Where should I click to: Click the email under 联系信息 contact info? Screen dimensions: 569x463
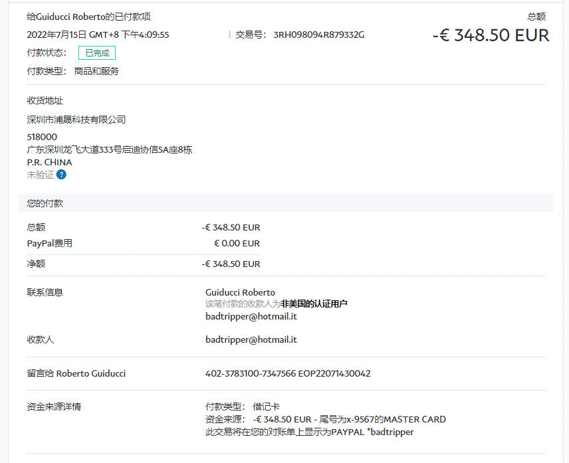click(251, 316)
